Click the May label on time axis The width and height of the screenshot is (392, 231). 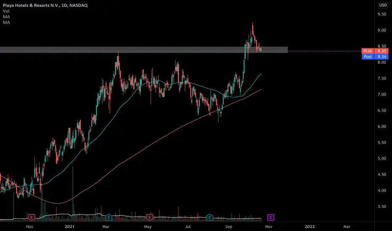(148, 226)
